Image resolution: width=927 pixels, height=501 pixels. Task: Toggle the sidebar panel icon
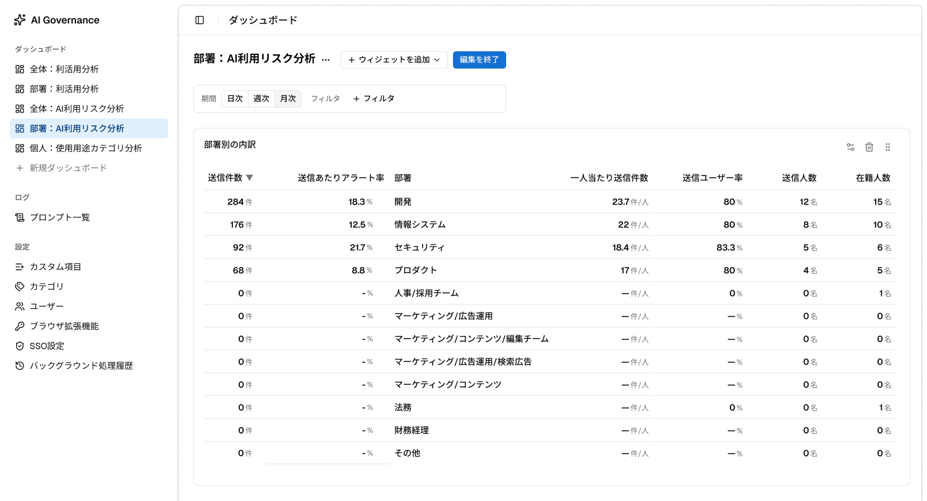point(200,20)
